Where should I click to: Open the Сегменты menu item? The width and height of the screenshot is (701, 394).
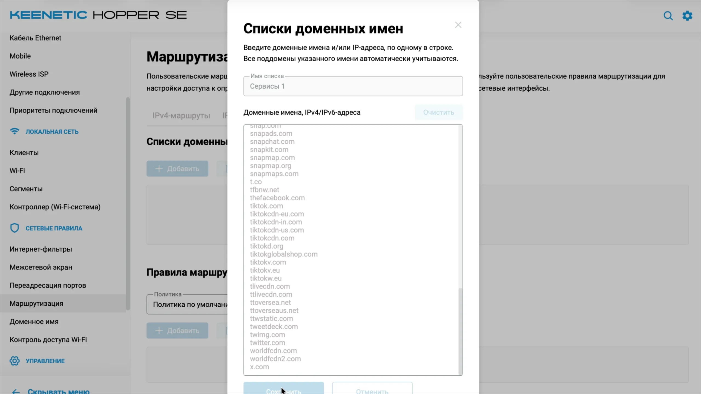click(x=26, y=189)
